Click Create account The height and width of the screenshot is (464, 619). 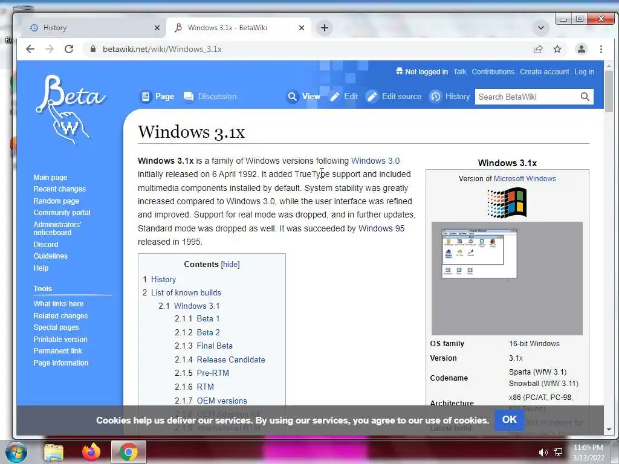pos(545,72)
